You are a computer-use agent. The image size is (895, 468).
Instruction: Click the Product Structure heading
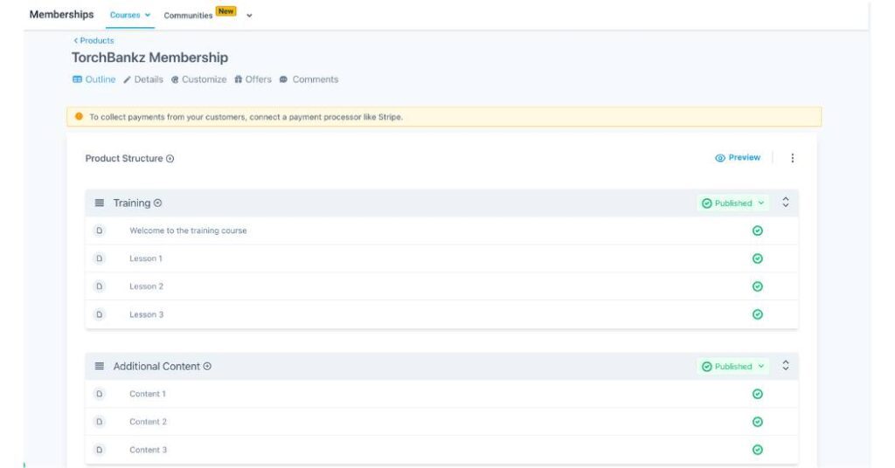pos(124,158)
